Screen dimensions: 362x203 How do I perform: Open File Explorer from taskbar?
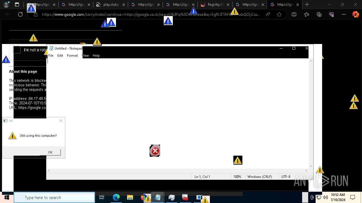click(x=130, y=197)
